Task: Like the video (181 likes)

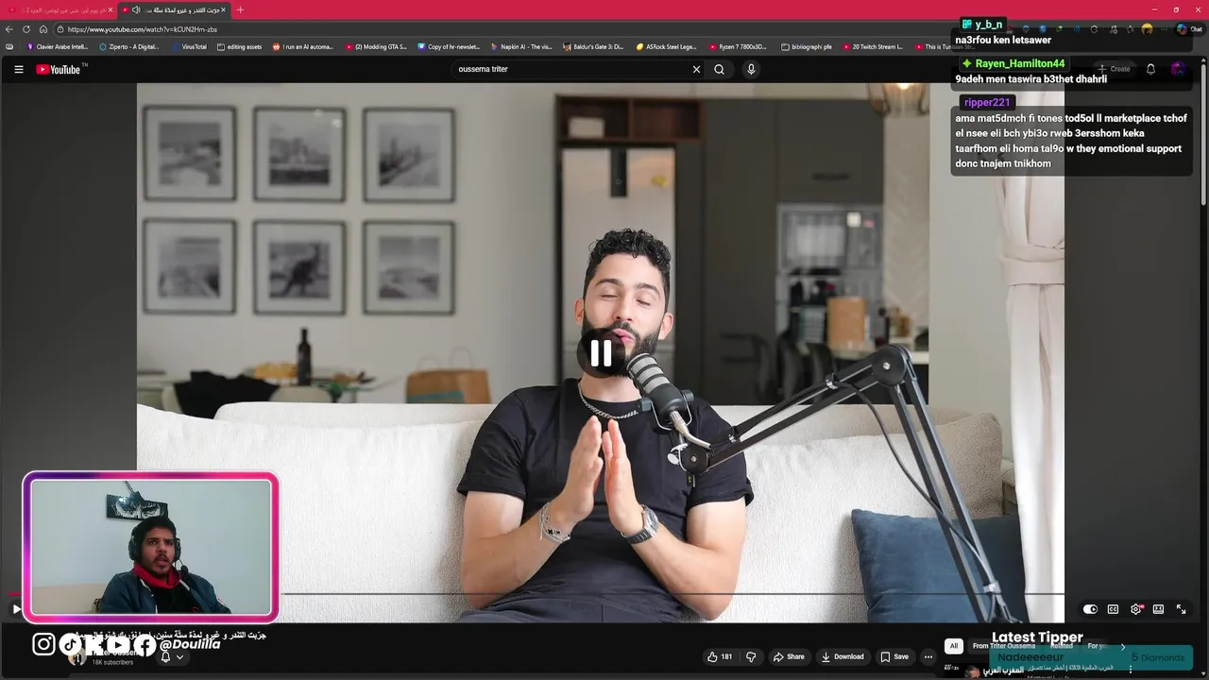Action: click(721, 656)
